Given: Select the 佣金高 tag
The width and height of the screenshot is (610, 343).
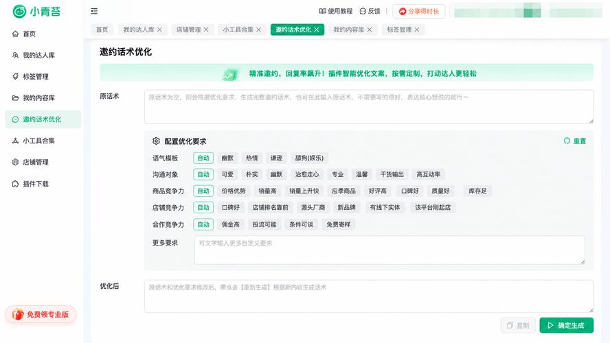Looking at the screenshot, I should coord(231,224).
